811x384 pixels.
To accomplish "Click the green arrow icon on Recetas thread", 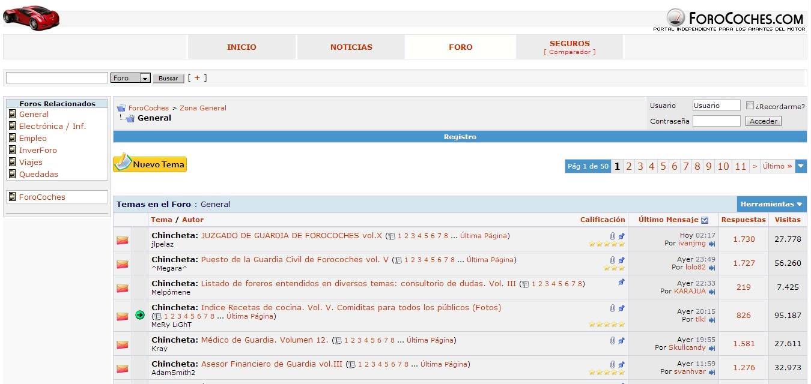I will click(140, 315).
